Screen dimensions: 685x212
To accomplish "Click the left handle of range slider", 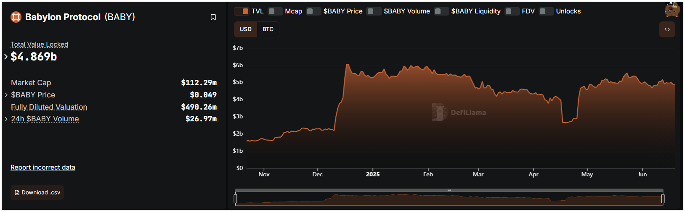I will [236, 199].
